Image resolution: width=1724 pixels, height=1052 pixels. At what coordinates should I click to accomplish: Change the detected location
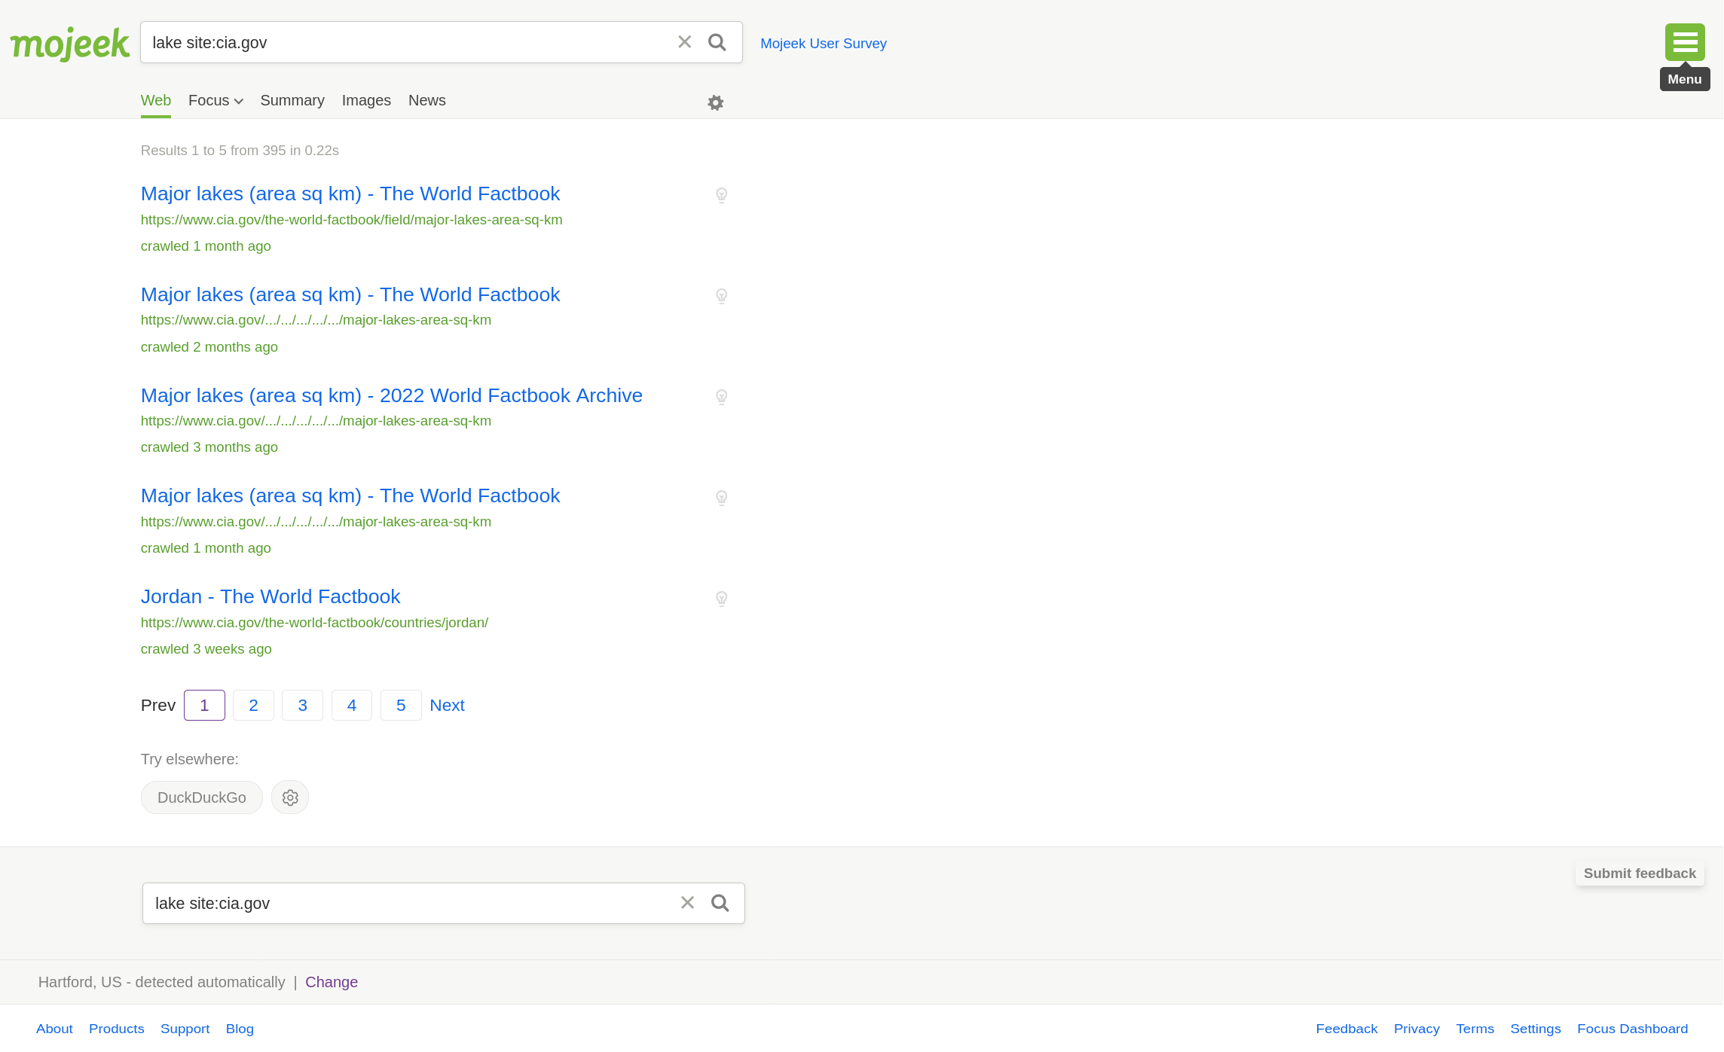click(332, 982)
